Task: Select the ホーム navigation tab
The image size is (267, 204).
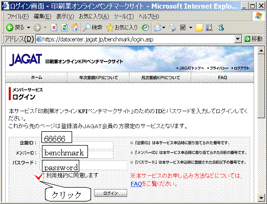Action: 36,77
